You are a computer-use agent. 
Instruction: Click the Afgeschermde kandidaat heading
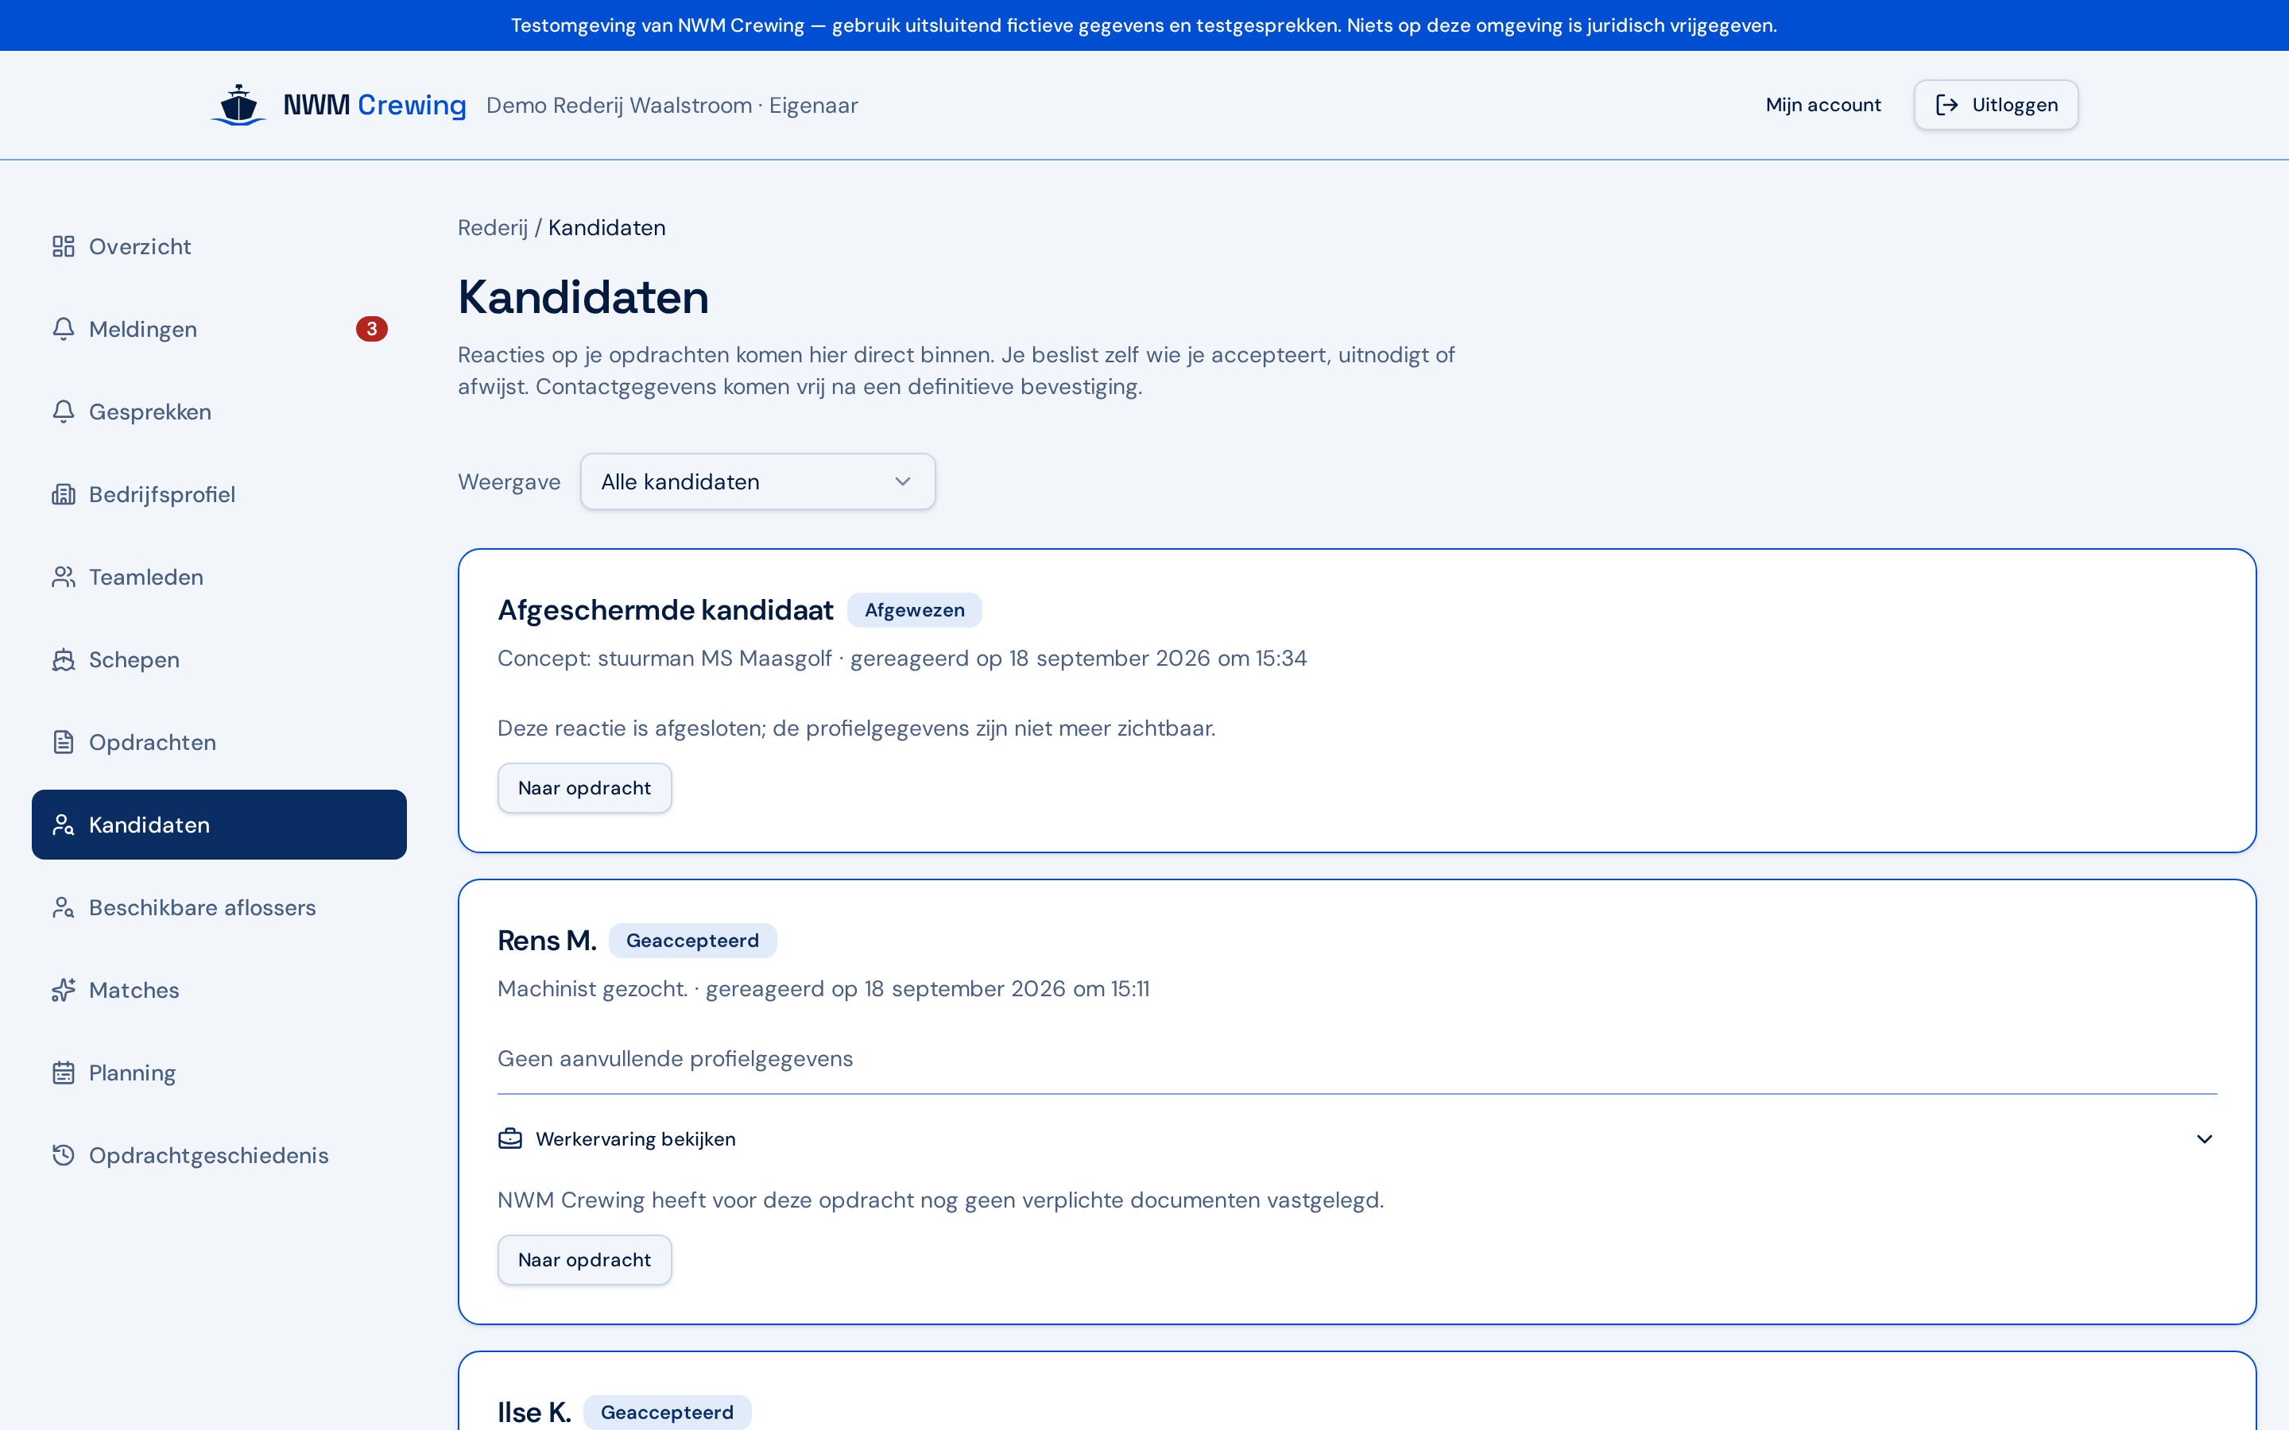666,610
